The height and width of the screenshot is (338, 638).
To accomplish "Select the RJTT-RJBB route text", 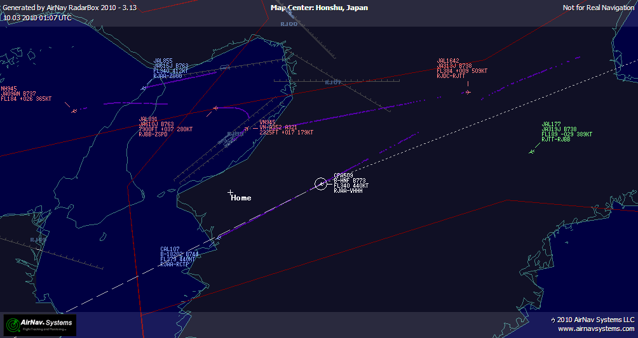I will pyautogui.click(x=556, y=140).
